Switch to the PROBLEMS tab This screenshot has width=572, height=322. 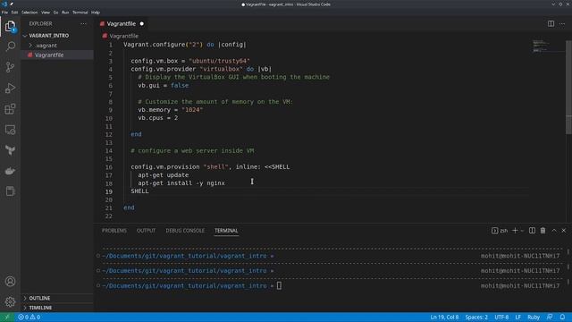click(x=114, y=231)
